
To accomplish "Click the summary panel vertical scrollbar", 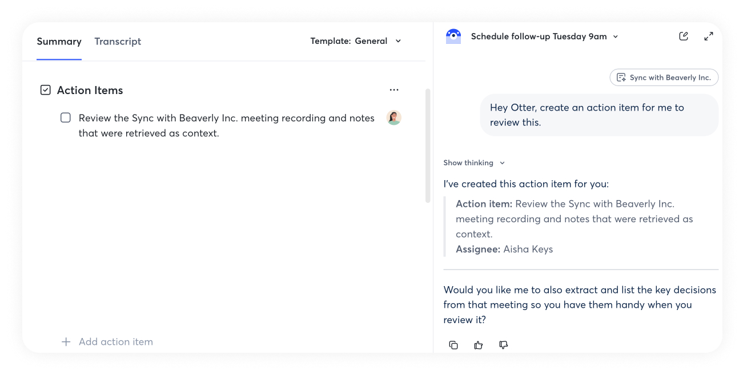I will point(428,146).
